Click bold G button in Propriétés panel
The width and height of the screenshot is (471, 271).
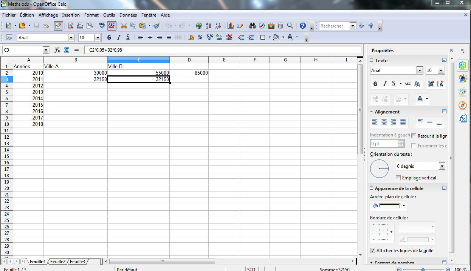tap(375, 84)
